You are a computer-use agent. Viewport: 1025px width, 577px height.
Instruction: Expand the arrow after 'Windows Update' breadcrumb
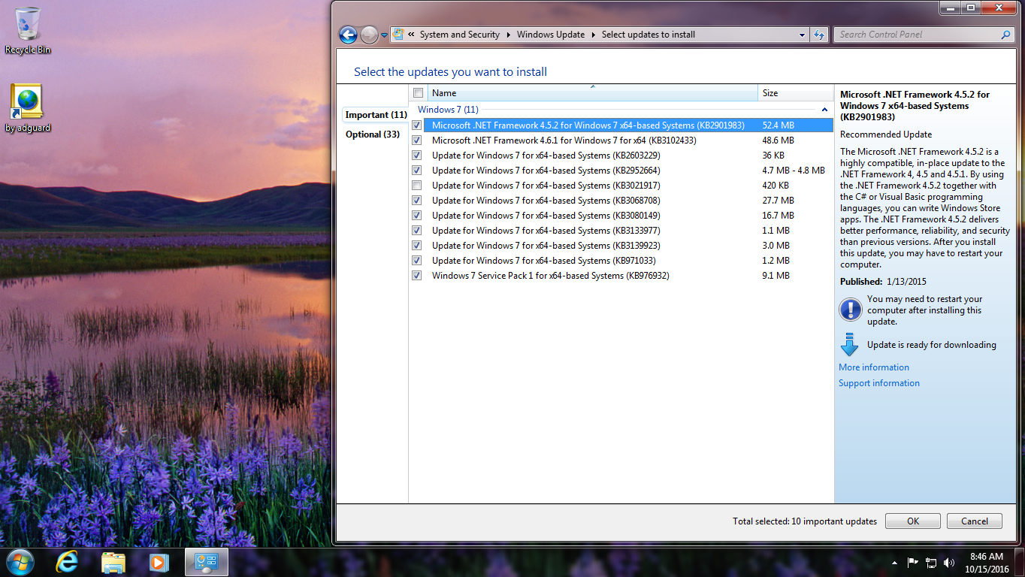pyautogui.click(x=593, y=35)
